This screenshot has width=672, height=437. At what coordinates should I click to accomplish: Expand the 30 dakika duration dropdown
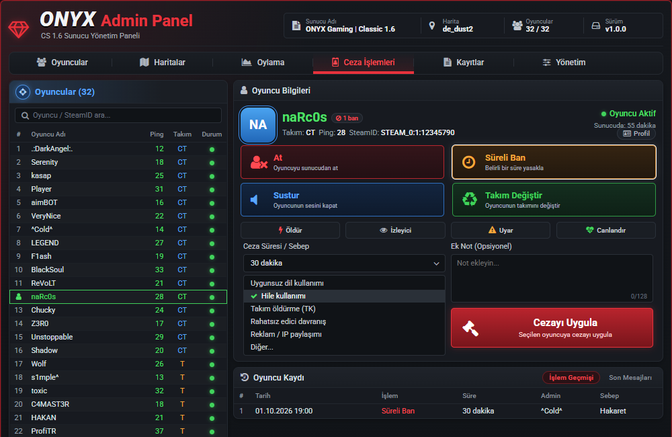[344, 264]
